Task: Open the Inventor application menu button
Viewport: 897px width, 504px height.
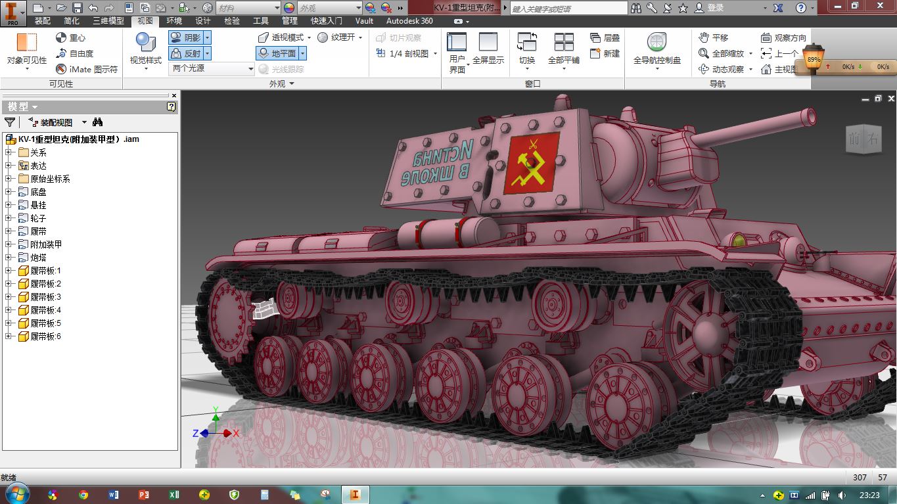Action: (13, 13)
